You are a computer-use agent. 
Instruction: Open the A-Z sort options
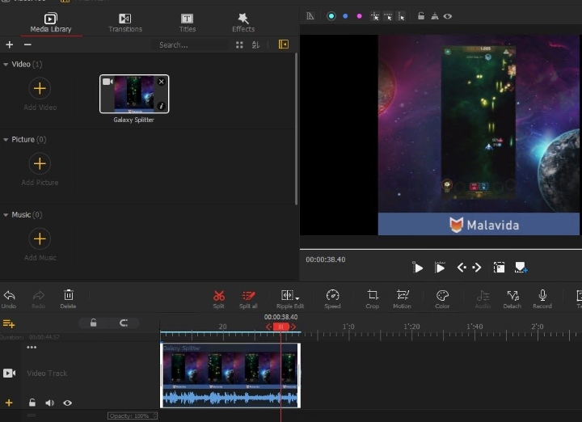(x=255, y=45)
